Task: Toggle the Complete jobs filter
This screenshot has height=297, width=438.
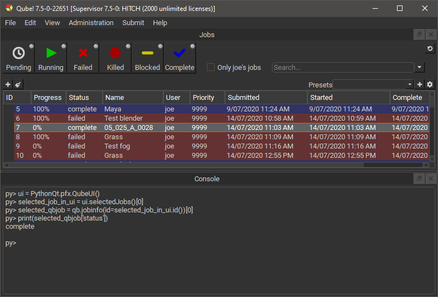Action: coord(180,58)
